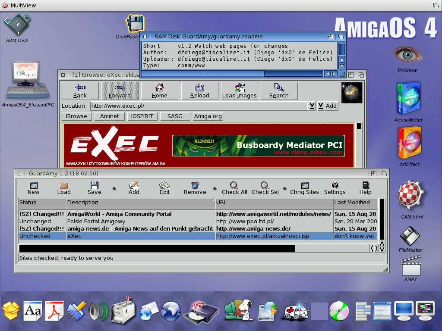Click Load Images in IBrowse toolbar
Screen dimensions: 442x331
pos(239,91)
